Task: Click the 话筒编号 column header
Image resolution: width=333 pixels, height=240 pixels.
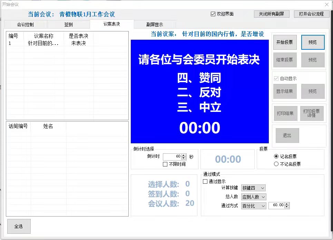Action: click(18, 126)
